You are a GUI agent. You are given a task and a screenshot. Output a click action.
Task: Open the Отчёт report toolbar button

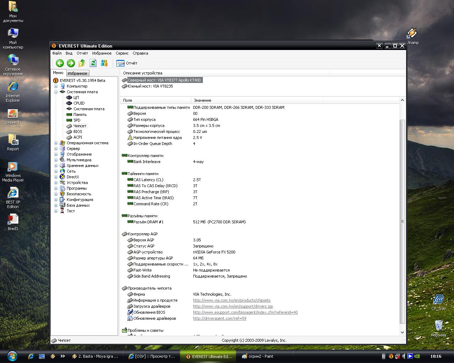tap(127, 63)
